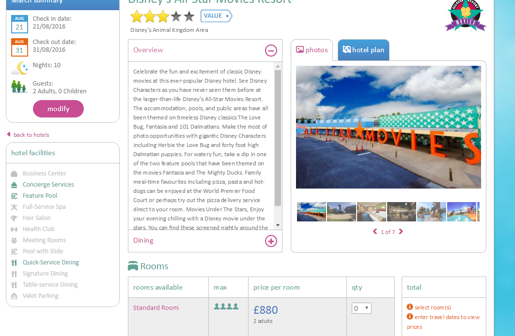Click the family Guests icon
The width and height of the screenshot is (515, 336).
click(19, 87)
